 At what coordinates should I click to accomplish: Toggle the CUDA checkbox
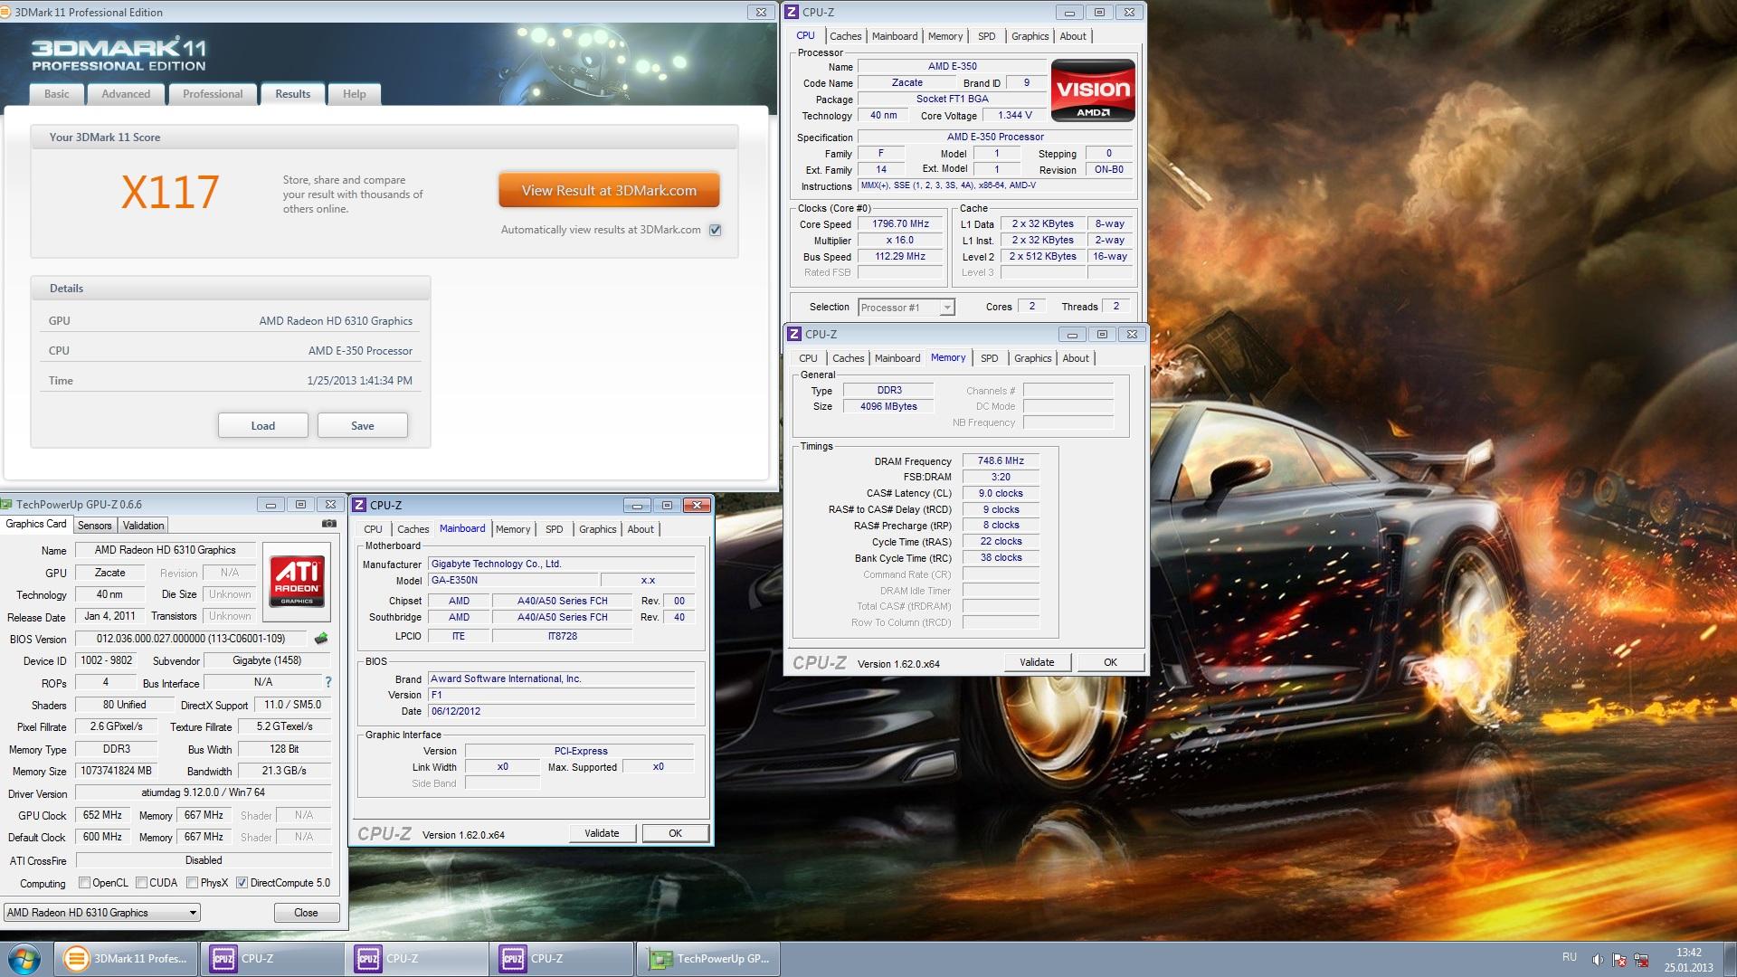tap(141, 883)
